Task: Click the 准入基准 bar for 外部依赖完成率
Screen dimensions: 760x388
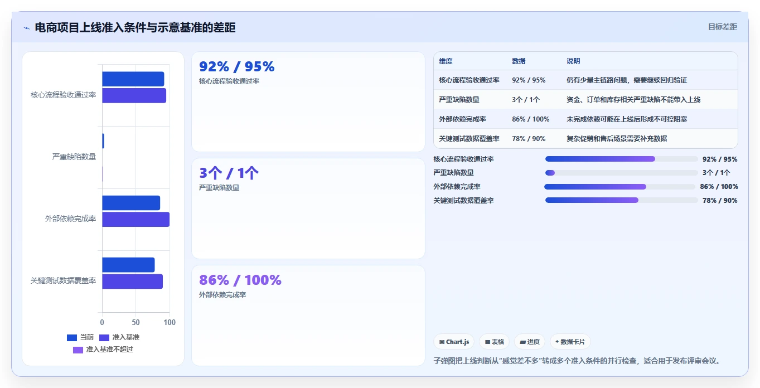Action: (135, 220)
